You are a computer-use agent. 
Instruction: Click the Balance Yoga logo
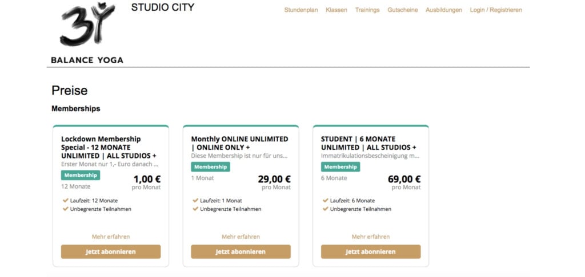[x=87, y=32]
